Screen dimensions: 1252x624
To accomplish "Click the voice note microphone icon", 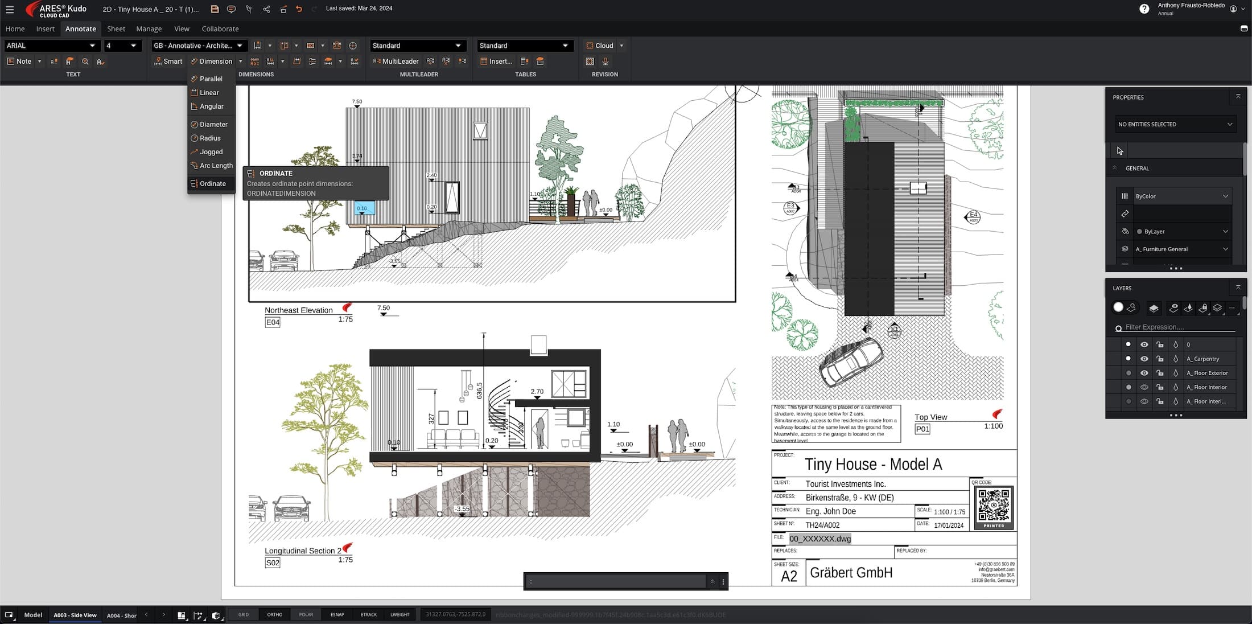I will pos(606,61).
